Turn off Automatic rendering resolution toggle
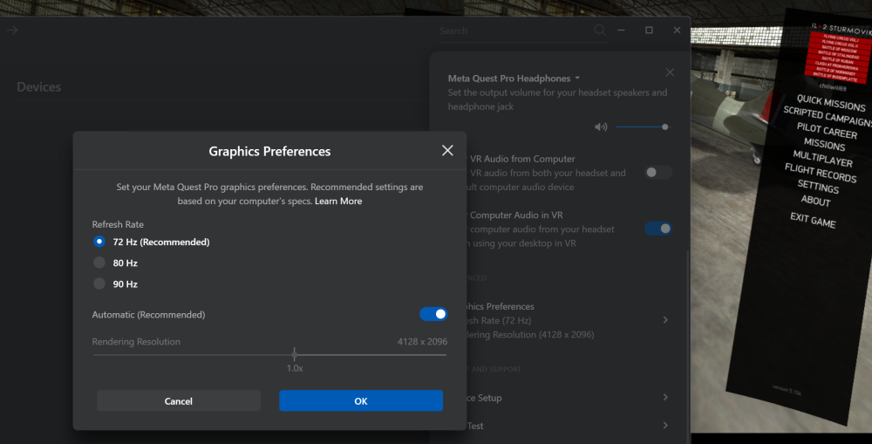 click(x=433, y=314)
